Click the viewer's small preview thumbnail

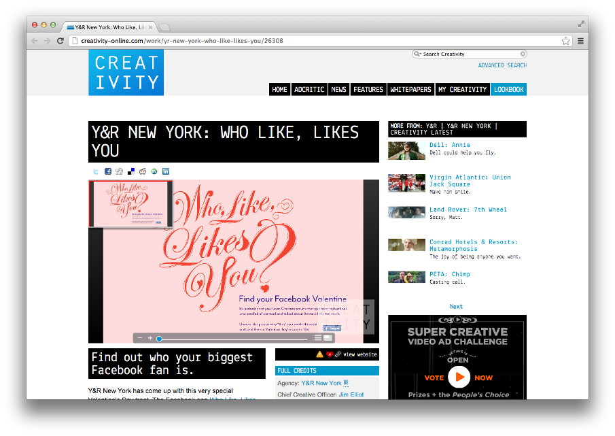(130, 203)
